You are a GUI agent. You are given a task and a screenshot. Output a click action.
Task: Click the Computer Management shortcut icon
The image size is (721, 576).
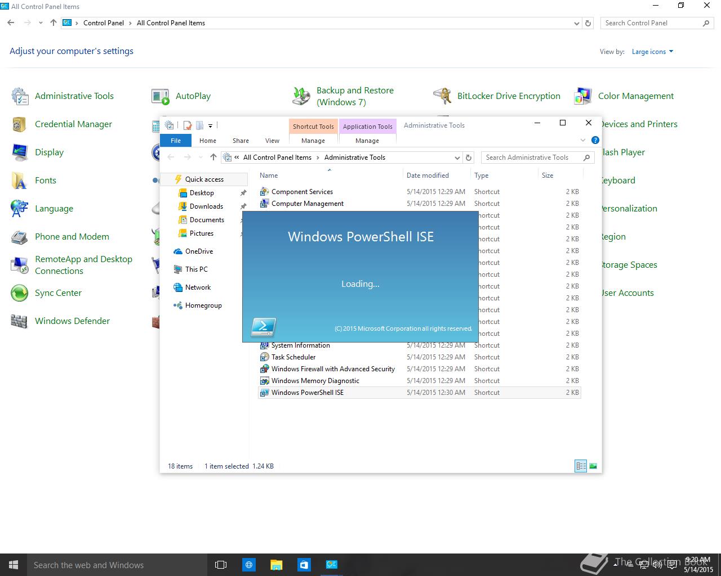264,204
